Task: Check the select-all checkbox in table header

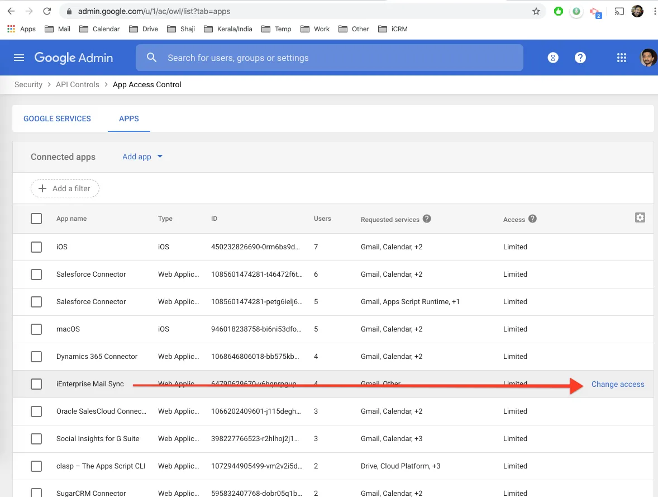Action: point(36,219)
